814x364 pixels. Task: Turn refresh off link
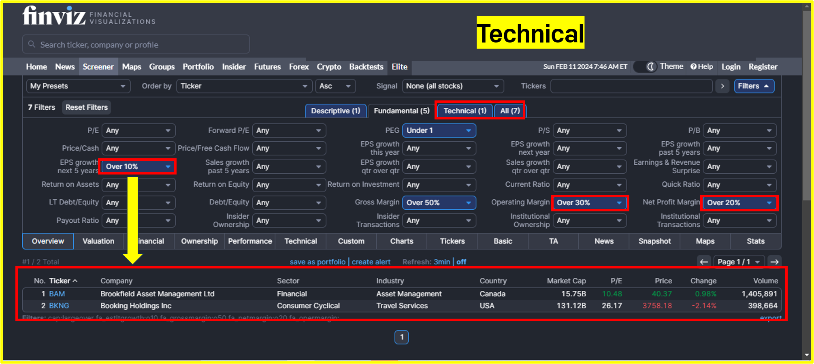click(x=461, y=262)
